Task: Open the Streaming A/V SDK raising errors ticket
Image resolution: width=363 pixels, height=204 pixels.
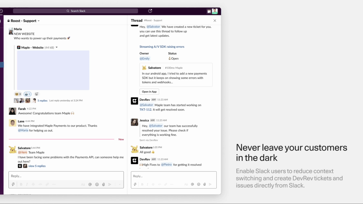Action: tap(162, 47)
